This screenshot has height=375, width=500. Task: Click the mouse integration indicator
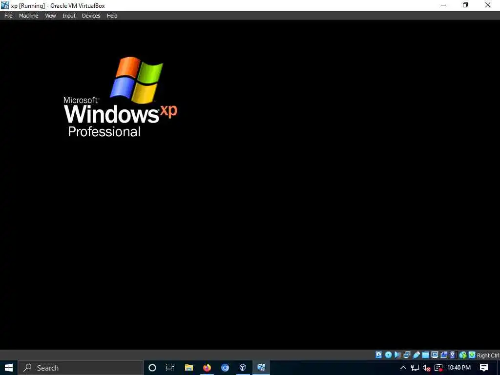tap(463, 355)
